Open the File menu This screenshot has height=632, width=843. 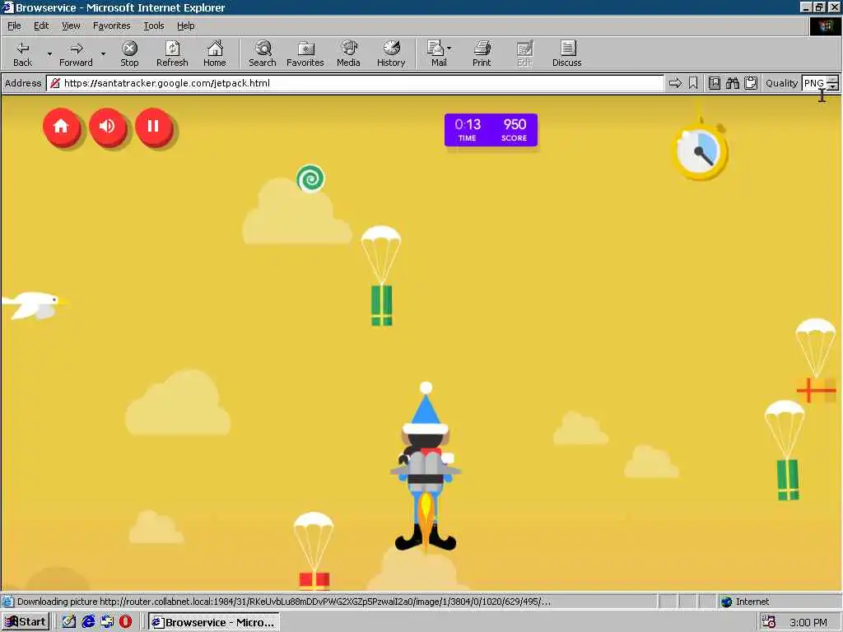point(14,26)
